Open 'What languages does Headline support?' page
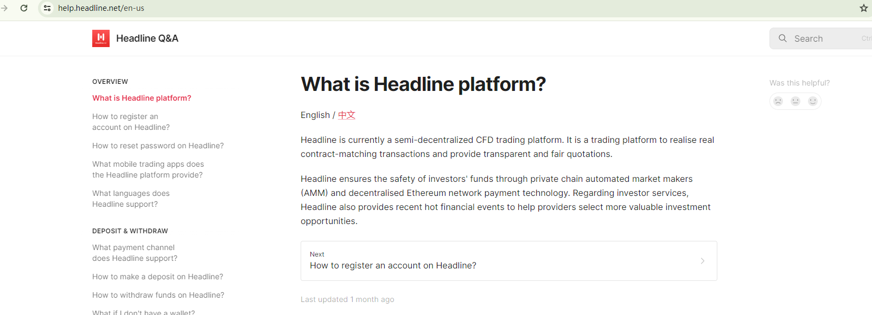 (131, 199)
